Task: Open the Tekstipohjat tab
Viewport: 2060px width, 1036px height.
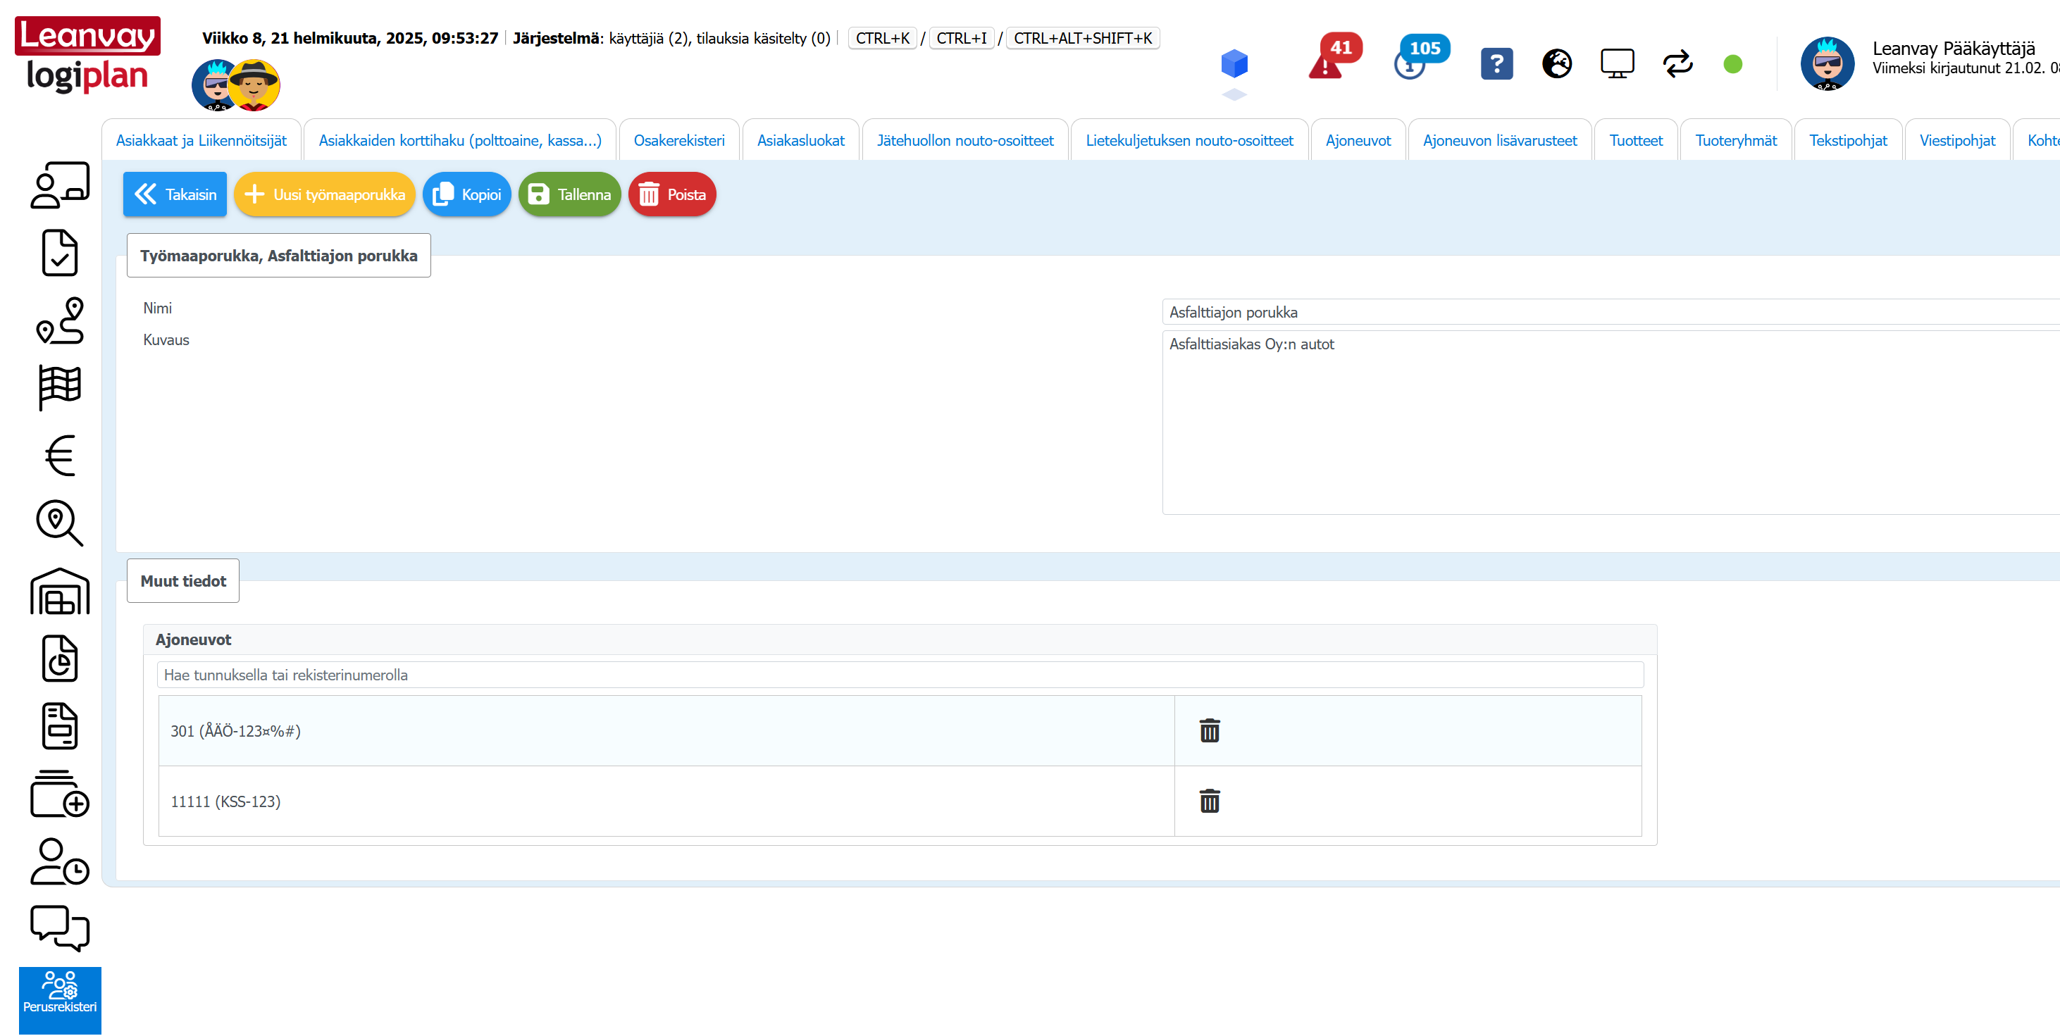Action: [1847, 141]
